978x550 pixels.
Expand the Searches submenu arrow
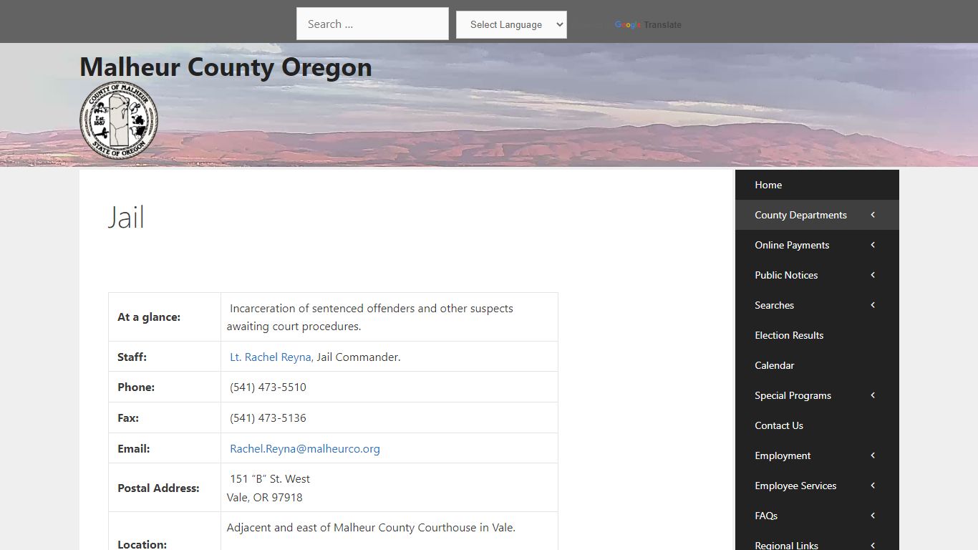pos(873,305)
